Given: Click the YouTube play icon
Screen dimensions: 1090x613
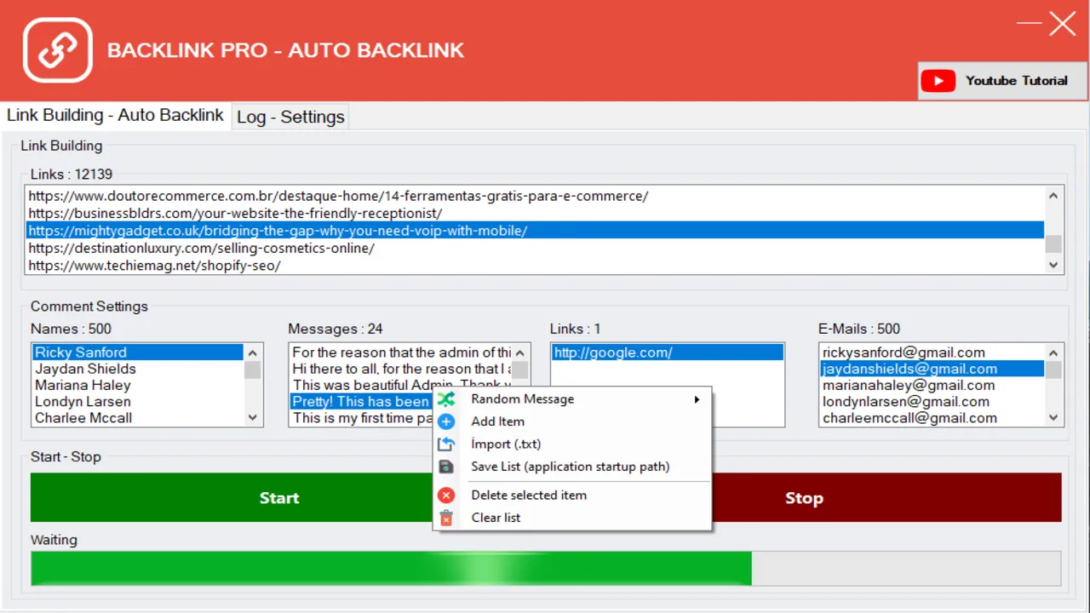Looking at the screenshot, I should [x=938, y=81].
